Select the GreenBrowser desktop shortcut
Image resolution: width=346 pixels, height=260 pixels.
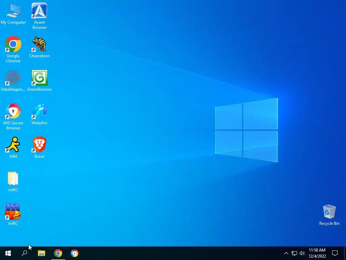39,81
